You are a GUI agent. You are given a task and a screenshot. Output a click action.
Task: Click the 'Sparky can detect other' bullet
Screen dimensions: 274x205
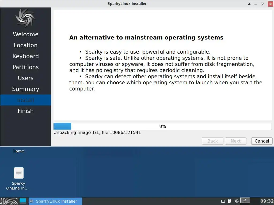(x=166, y=83)
